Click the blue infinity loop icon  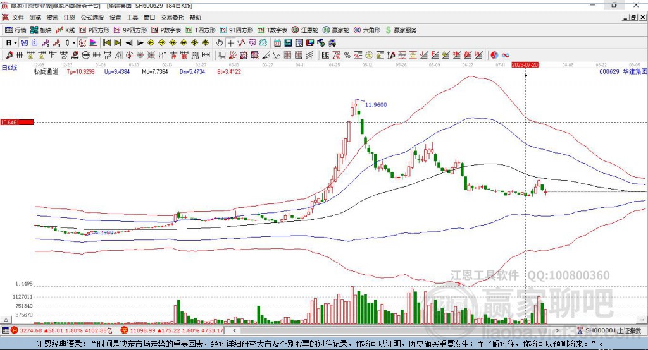506,56
